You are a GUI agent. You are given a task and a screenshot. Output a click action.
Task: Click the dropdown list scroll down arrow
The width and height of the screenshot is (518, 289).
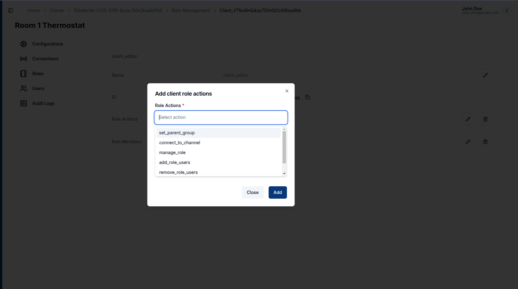[x=284, y=174]
